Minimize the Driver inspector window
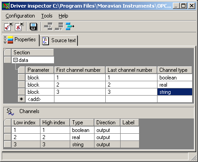The height and width of the screenshot is (162, 198). coord(176,6)
